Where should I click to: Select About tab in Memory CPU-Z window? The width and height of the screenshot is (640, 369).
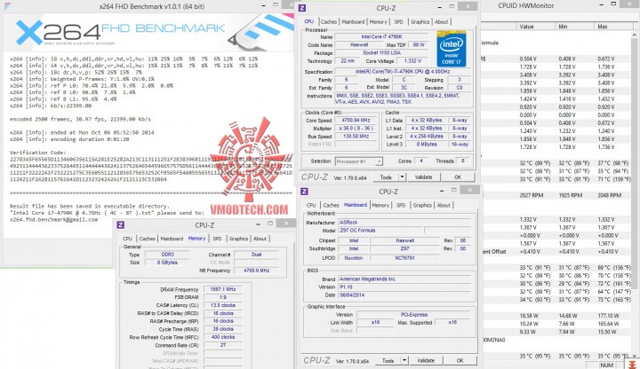(260, 239)
